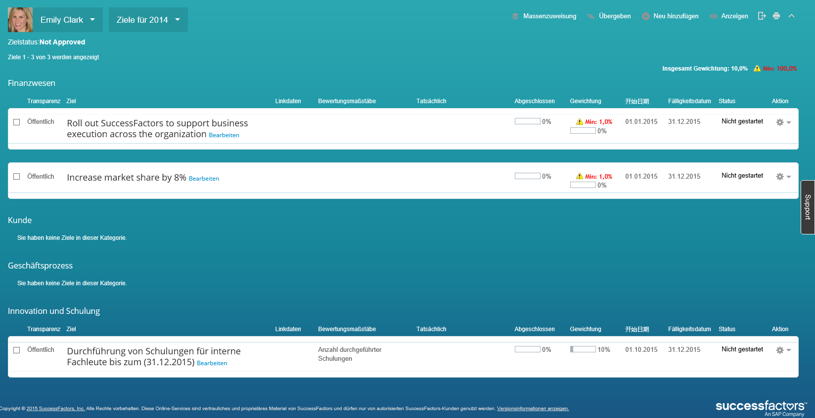Click warning icon in Roll out SuccessFactors weighting

pyautogui.click(x=580, y=122)
